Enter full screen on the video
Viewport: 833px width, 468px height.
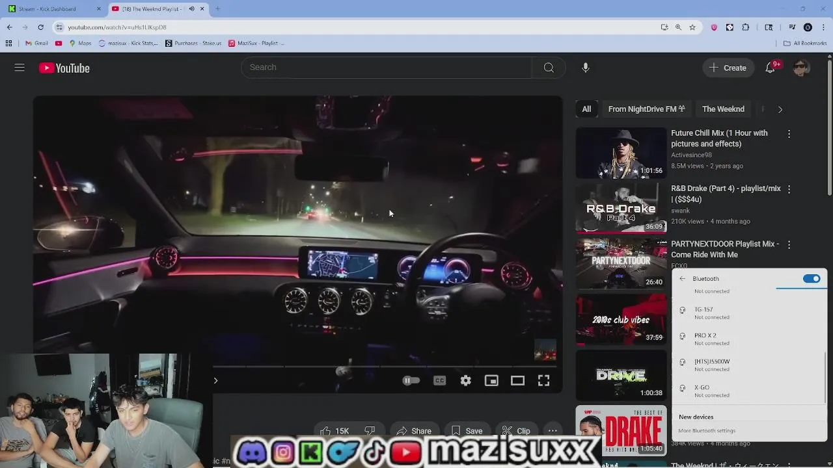point(543,381)
